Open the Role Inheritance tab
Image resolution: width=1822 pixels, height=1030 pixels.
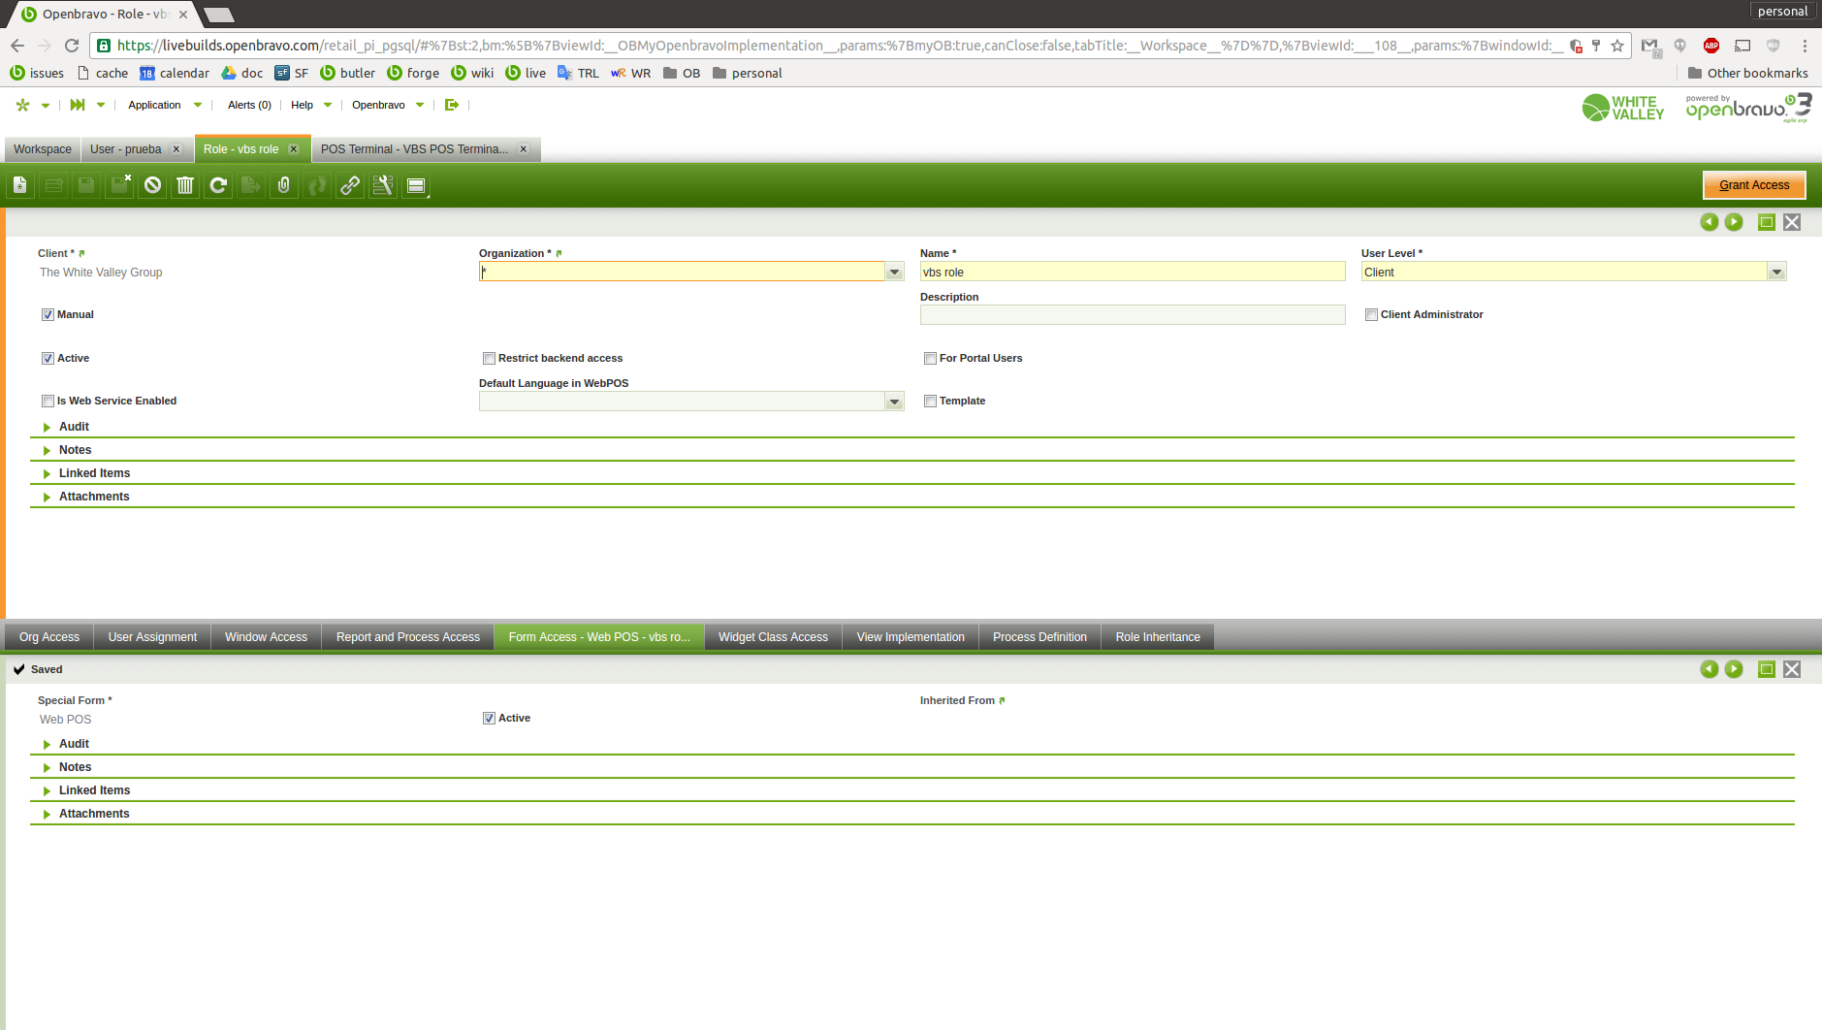coord(1157,637)
